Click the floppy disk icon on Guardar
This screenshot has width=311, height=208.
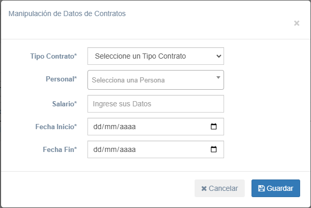coord(261,188)
